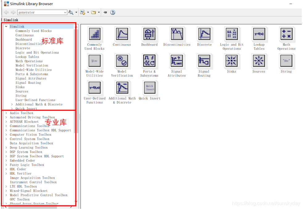Open the Discrete library icon
The height and width of the screenshot is (209, 303).
[204, 34]
